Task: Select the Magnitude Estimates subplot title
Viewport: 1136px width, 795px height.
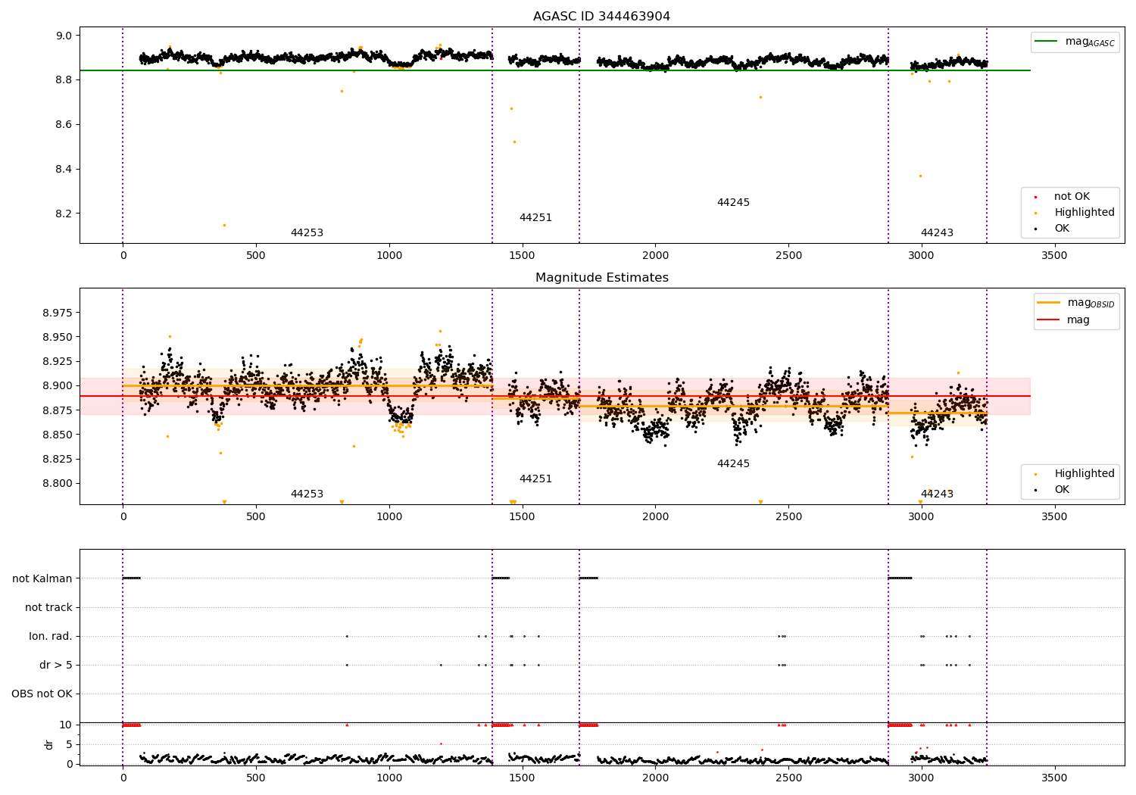Action: click(601, 278)
